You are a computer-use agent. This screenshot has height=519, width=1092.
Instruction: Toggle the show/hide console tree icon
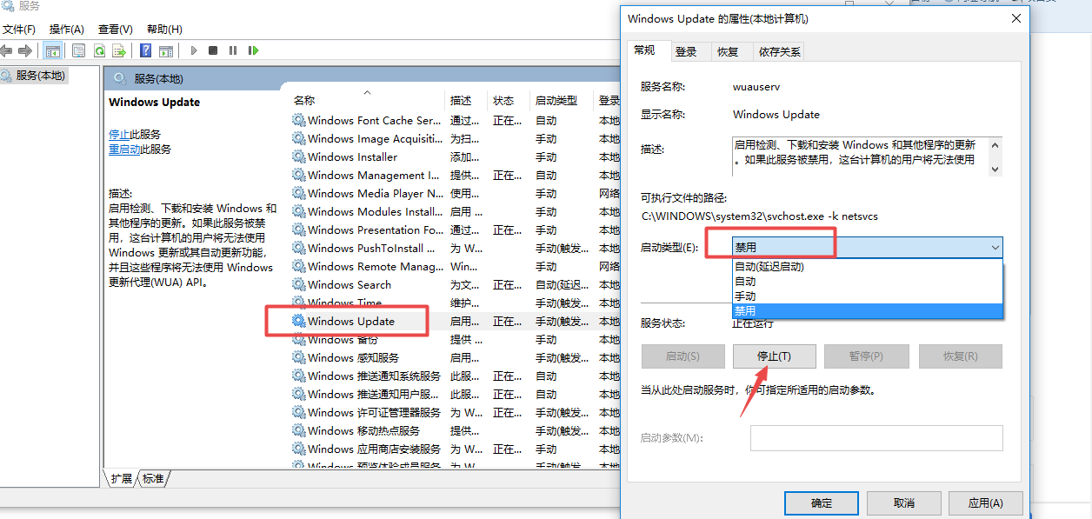coord(53,51)
